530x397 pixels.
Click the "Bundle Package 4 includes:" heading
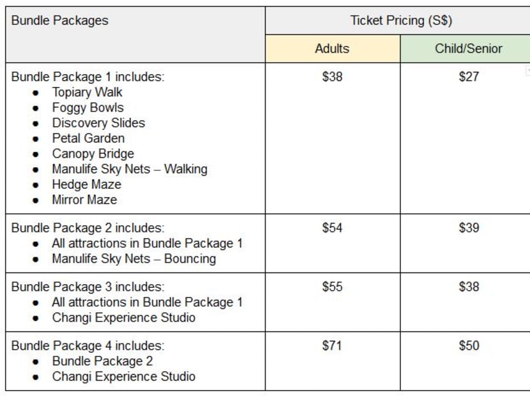click(x=87, y=345)
